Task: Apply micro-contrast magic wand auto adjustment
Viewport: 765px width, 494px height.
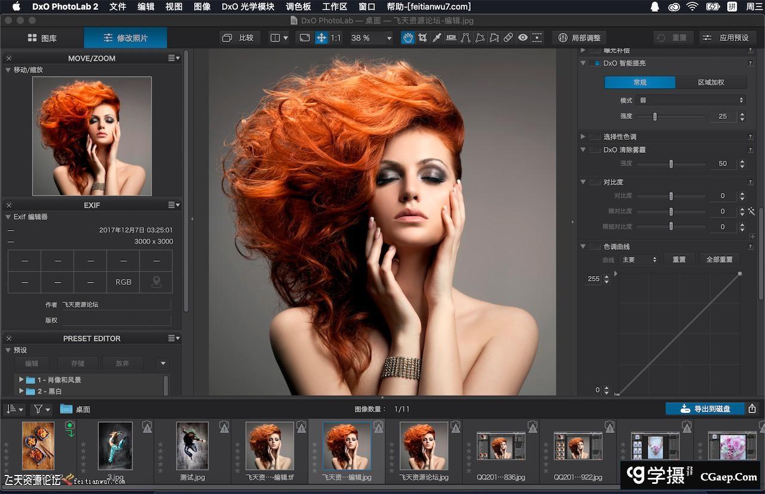Action: click(751, 211)
